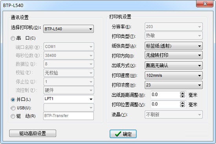This screenshot has height=144, width=216.
Task: Open the 选择打印机 BTP-L540 dropdown
Action: (x=68, y=29)
